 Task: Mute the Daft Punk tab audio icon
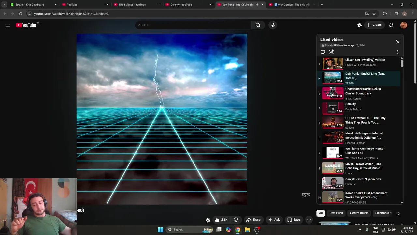257,5
